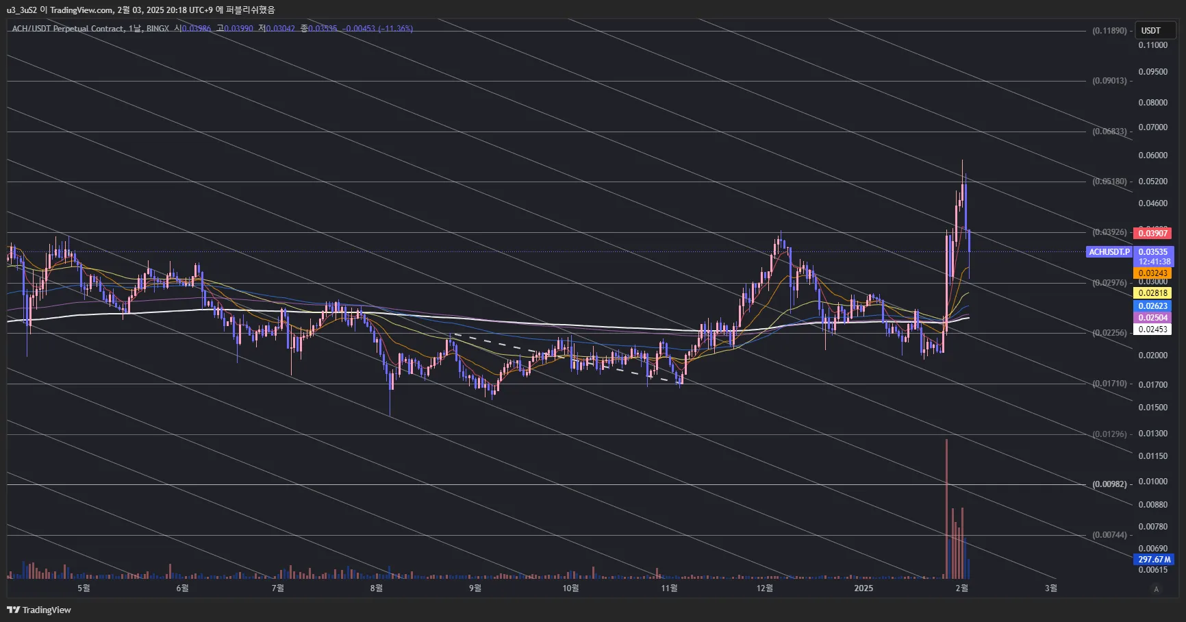1186x622 pixels.
Task: Click the 9월 date on time axis
Action: tap(475, 588)
